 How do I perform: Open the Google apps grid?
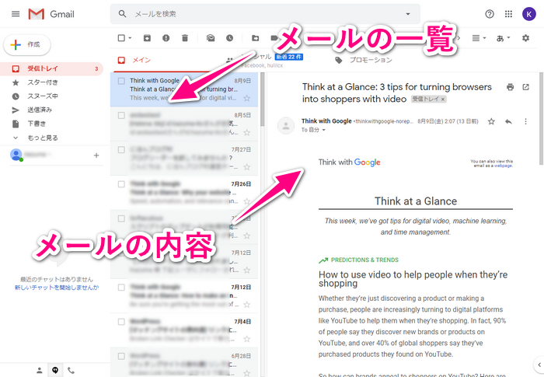(x=508, y=14)
